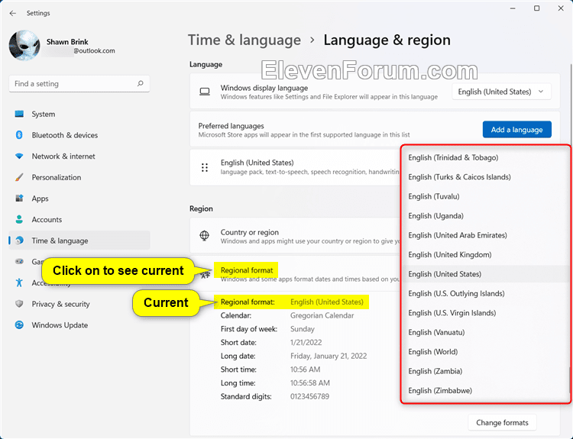The height and width of the screenshot is (439, 573).
Task: Click Shawn Brink profile avatar
Action: (24, 45)
